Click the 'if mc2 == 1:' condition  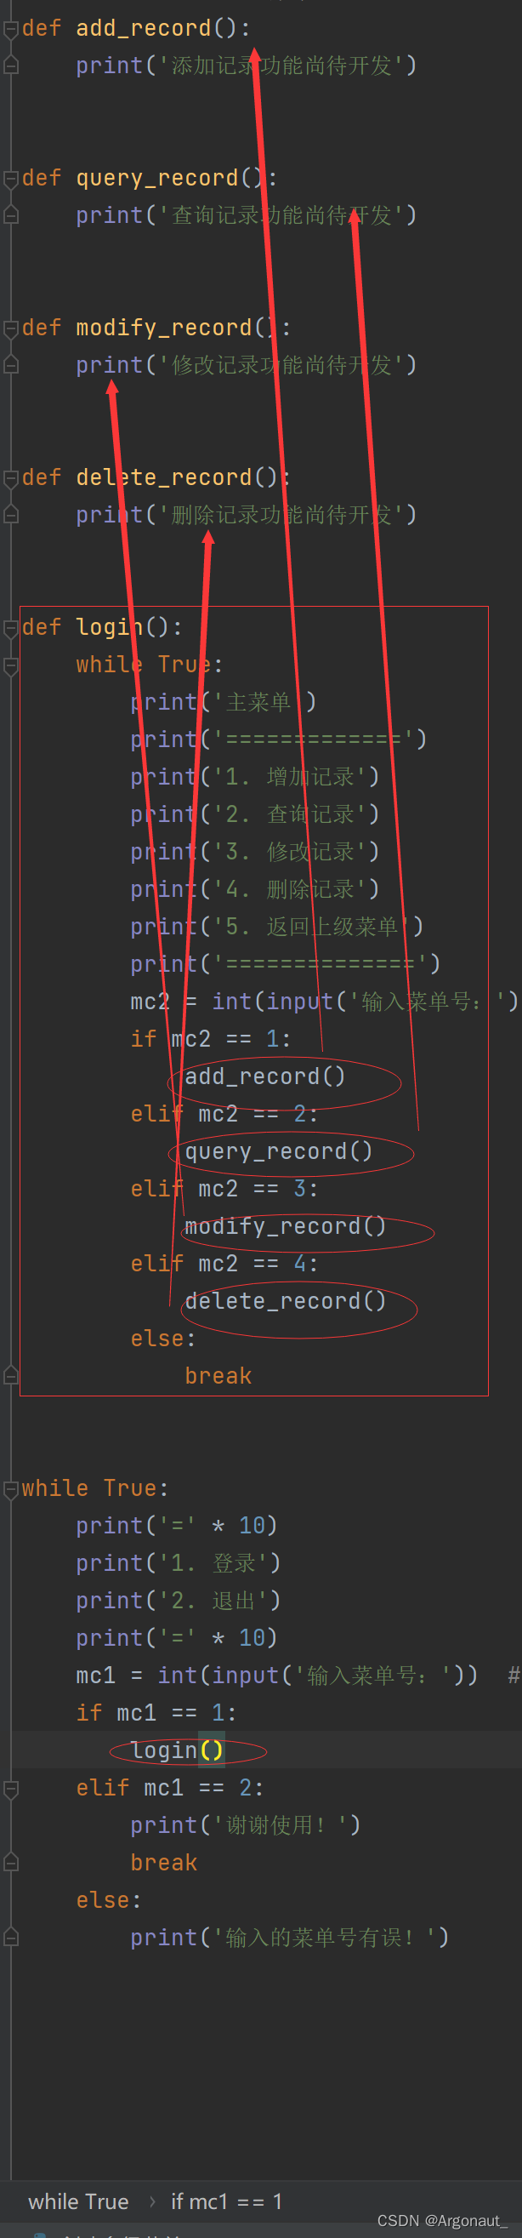click(211, 1039)
